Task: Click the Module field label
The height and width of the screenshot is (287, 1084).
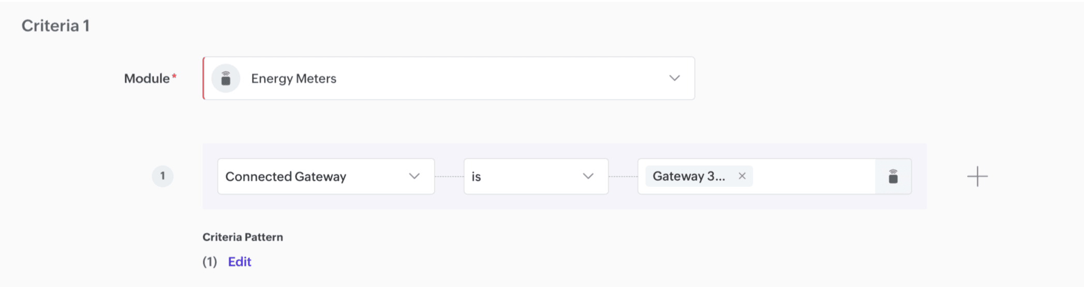Action: point(147,78)
